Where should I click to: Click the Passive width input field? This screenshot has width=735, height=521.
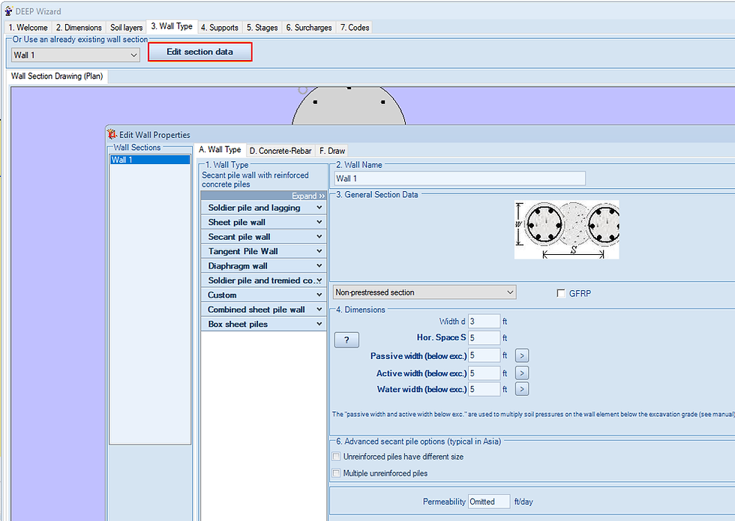pos(484,355)
